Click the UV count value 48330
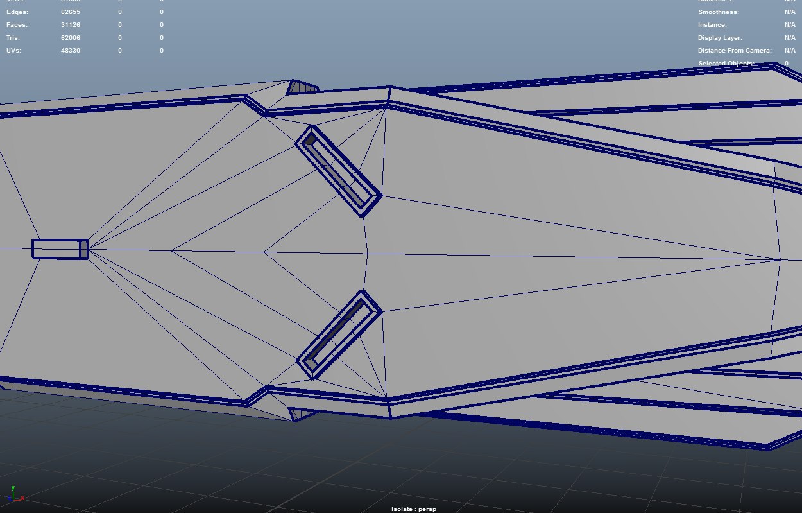Image resolution: width=802 pixels, height=513 pixels. pos(71,51)
